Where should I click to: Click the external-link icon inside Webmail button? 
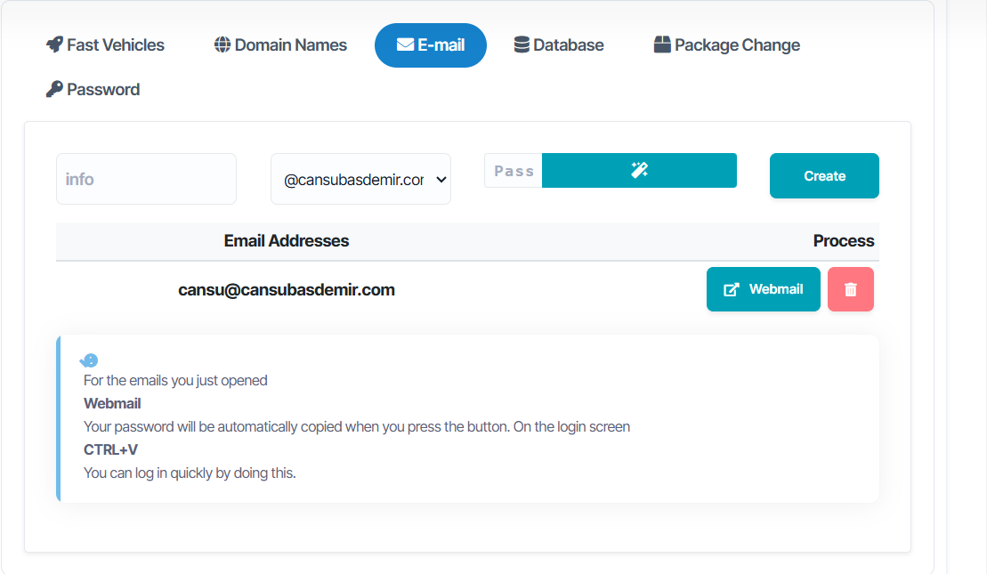tap(731, 289)
